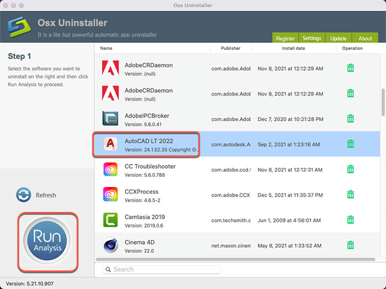Click the AdobeIPCBroker name text
This screenshot has height=289, width=386.
pos(147,116)
